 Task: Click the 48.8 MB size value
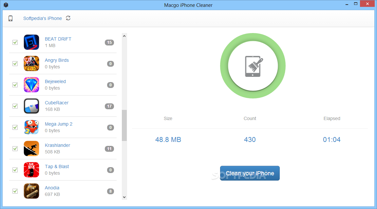(x=168, y=140)
